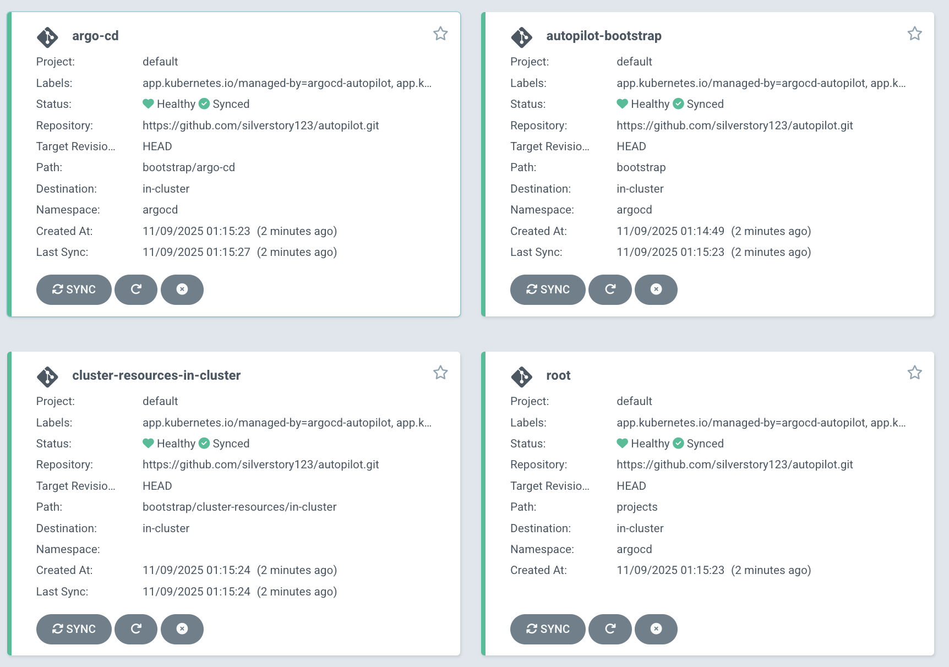
Task: Mark root application as favorite
Action: (914, 373)
